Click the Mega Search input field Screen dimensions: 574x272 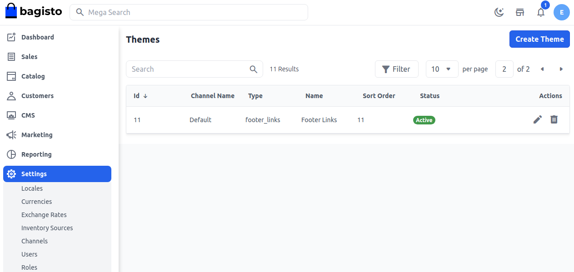(189, 12)
